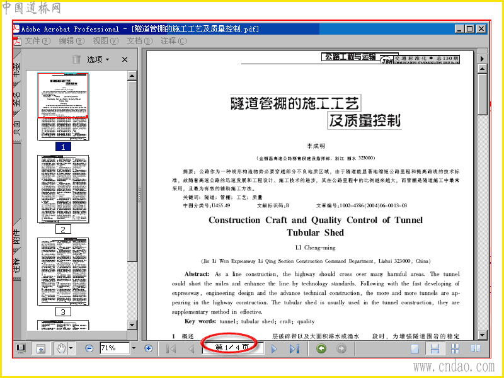
Task: Go to the next page arrow
Action: click(274, 349)
